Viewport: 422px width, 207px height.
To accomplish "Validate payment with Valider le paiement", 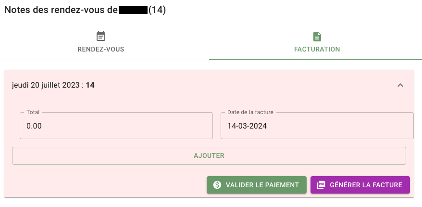I will (257, 185).
